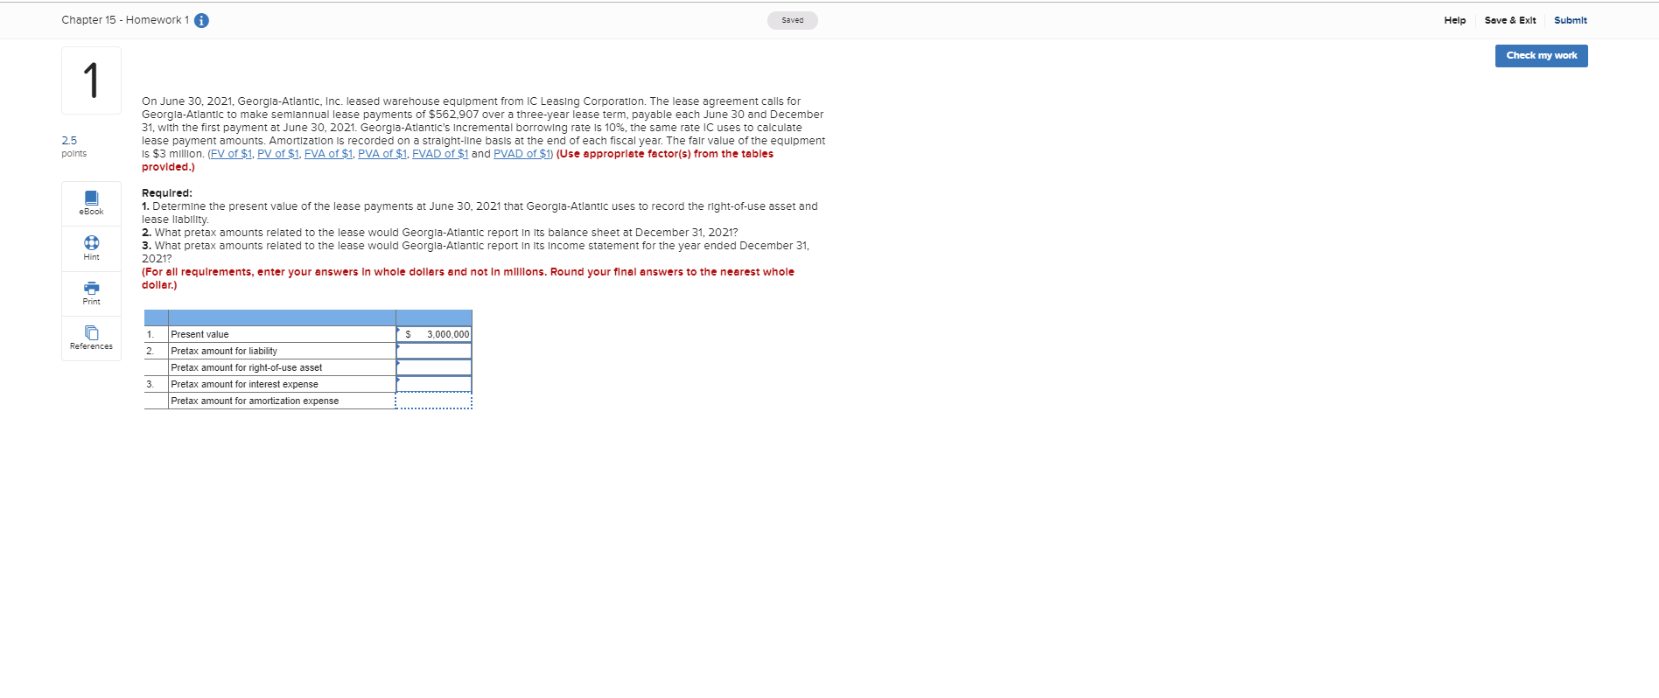This screenshot has height=698, width=1659.
Task: Click the 'Pretax amount for liability' row label
Action: tap(224, 351)
